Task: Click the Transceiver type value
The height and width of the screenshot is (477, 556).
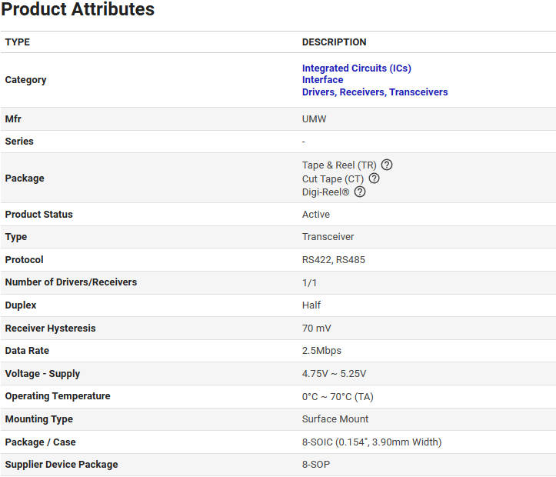Action: 328,237
